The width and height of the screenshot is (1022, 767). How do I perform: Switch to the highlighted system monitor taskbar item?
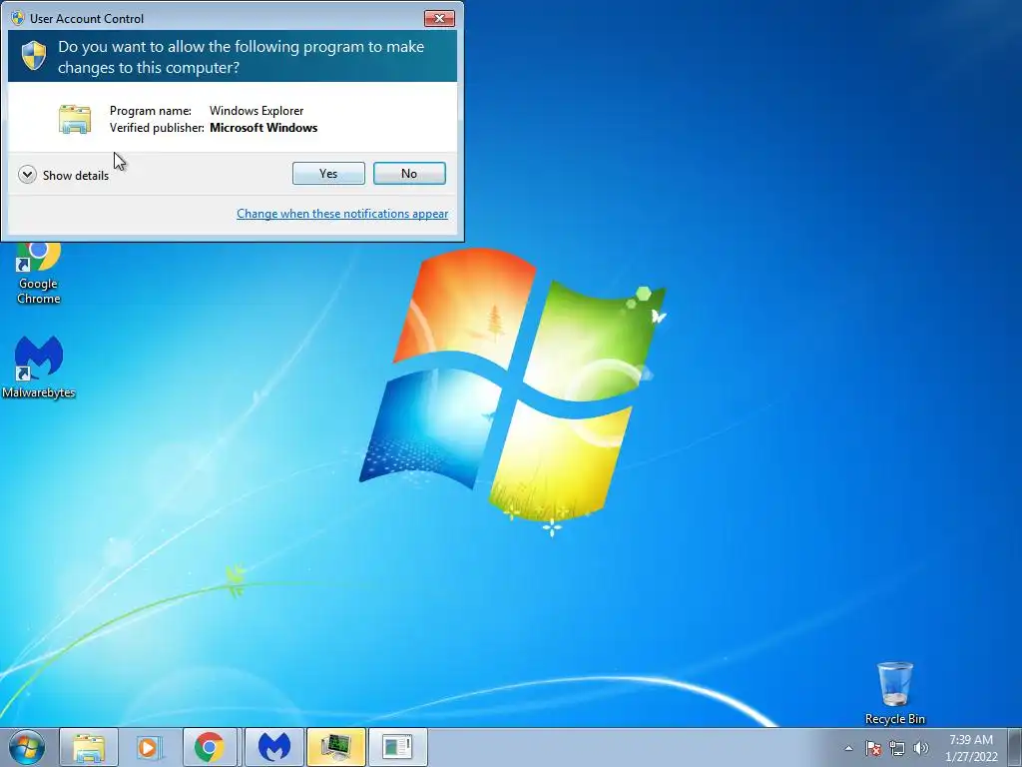(335, 747)
